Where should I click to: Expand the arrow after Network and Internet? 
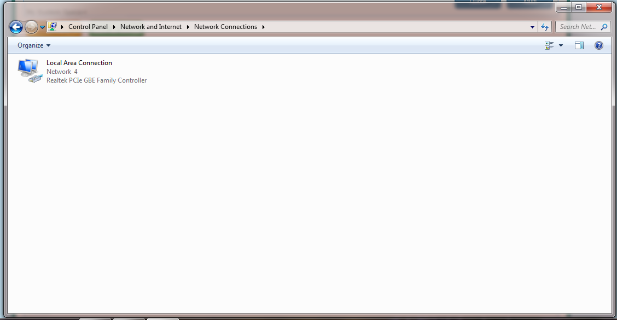[x=188, y=27]
